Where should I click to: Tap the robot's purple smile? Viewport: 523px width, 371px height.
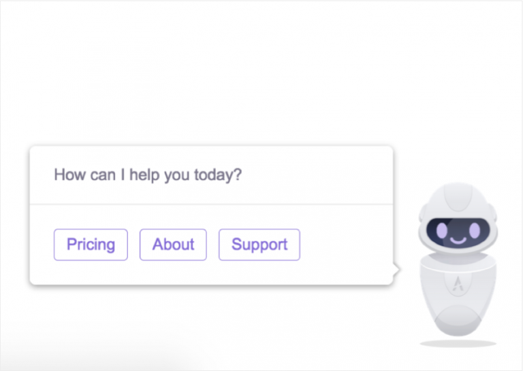coord(458,241)
